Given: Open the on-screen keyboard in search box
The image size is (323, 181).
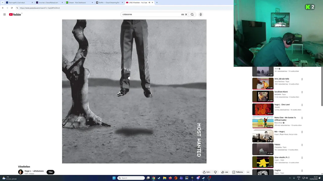Looking at the screenshot, I should pos(182,15).
